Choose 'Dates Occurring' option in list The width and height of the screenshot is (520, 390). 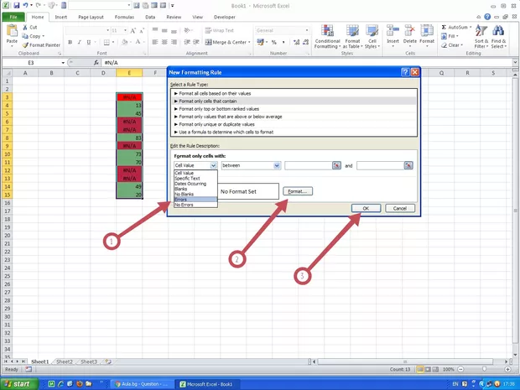(195, 184)
